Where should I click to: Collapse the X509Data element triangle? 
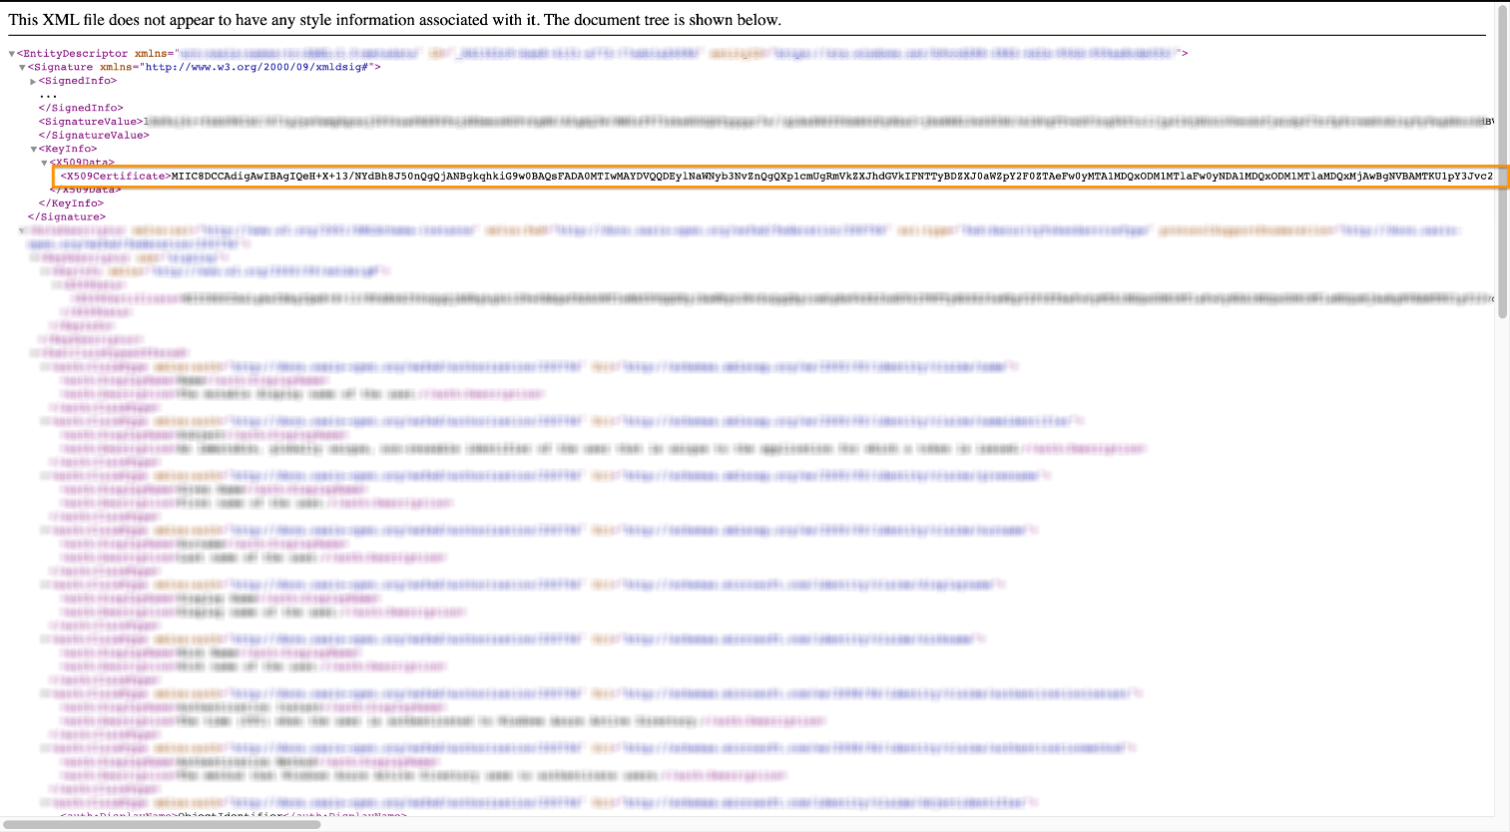pos(44,163)
